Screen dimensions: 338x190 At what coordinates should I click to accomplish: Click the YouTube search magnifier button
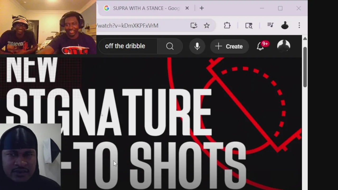coord(170,46)
